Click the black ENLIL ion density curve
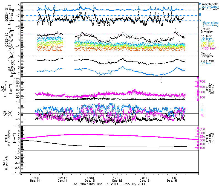 (110, 147)
